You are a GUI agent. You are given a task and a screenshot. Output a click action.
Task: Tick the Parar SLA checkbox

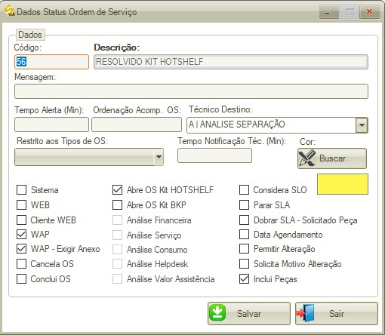pyautogui.click(x=244, y=204)
